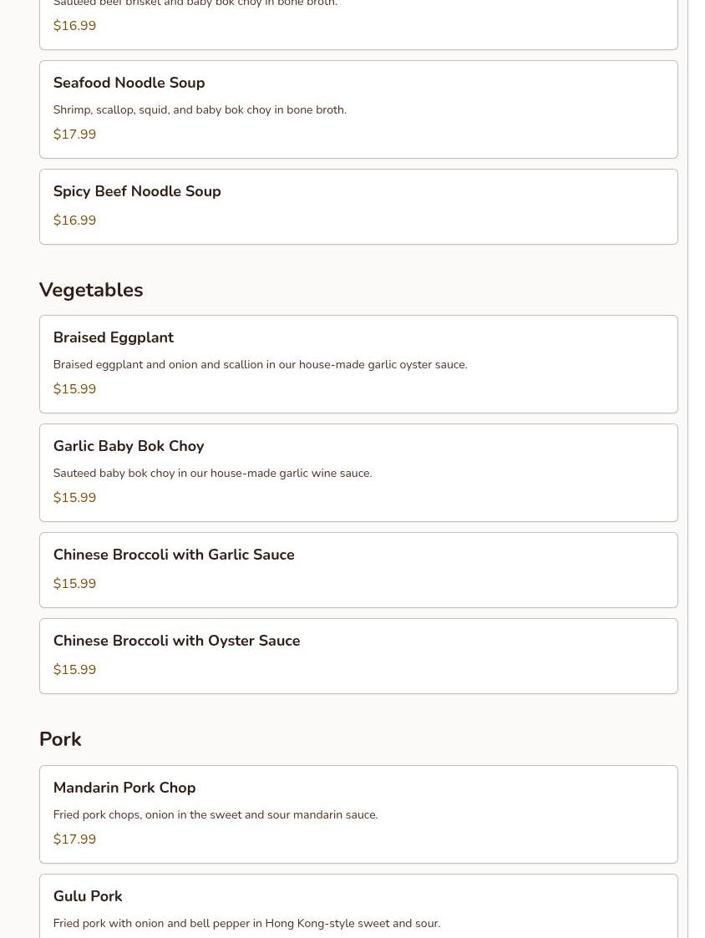The width and height of the screenshot is (705, 938).
Task: Click the Mandarin Pork Chop description
Action: 216,815
